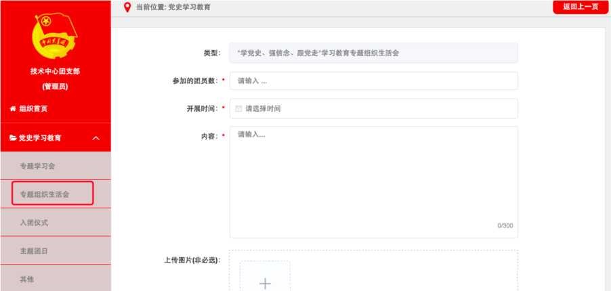Open the 开展时间 date picker
This screenshot has width=611, height=291.
tap(374, 108)
